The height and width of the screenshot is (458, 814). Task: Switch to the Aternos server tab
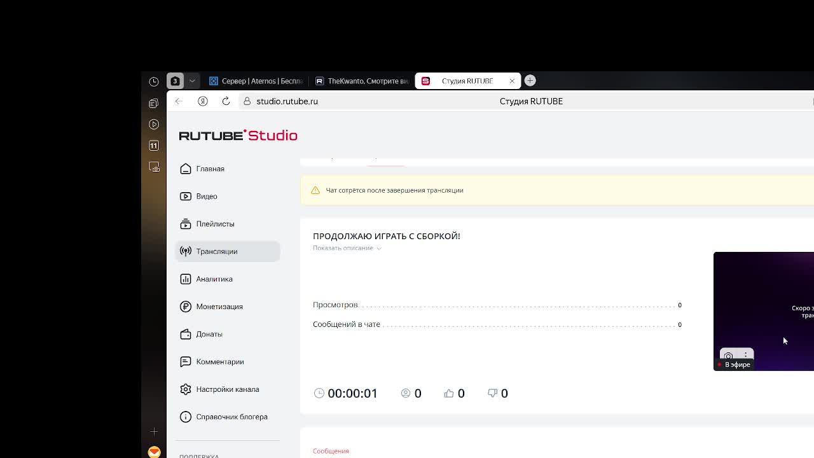[x=256, y=81]
